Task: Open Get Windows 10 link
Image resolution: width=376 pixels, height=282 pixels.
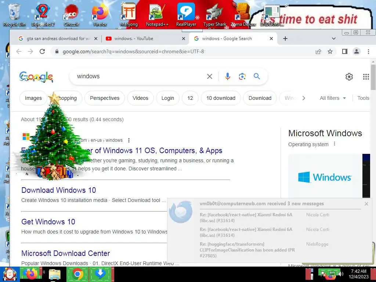Action: 48,222
